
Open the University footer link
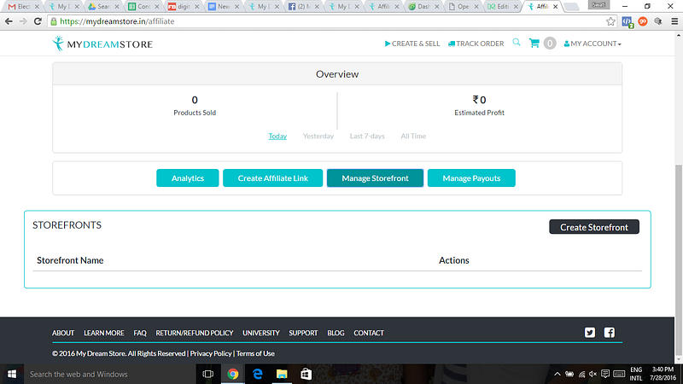pos(261,333)
